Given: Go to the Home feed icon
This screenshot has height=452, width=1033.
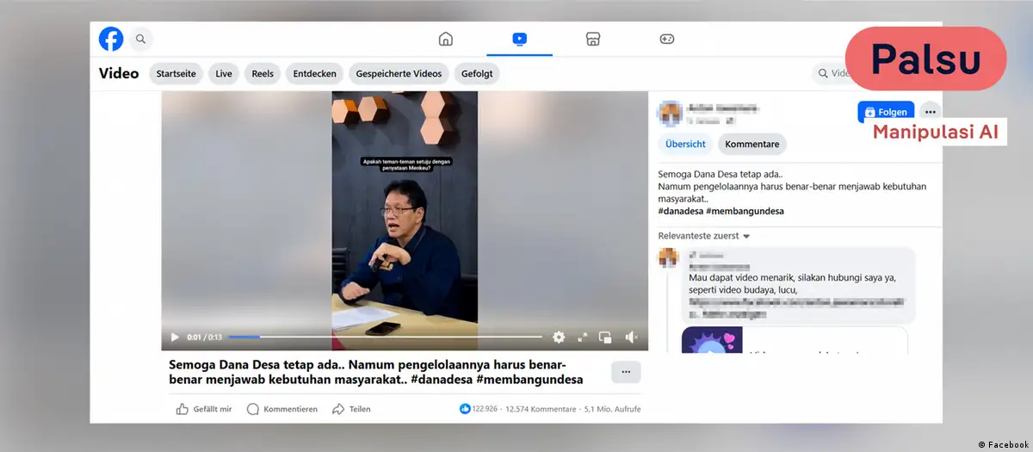Looking at the screenshot, I should (446, 39).
